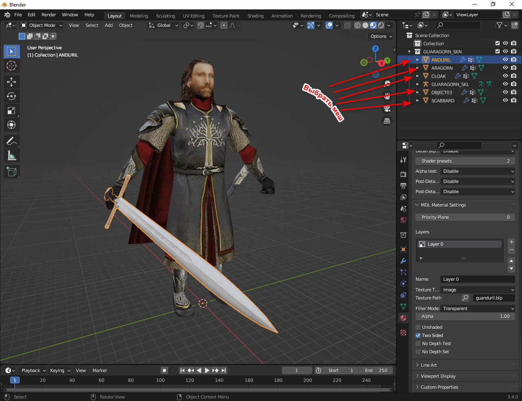This screenshot has height=401, width=522.
Task: Open the Modifier properties tab
Action: click(x=403, y=261)
